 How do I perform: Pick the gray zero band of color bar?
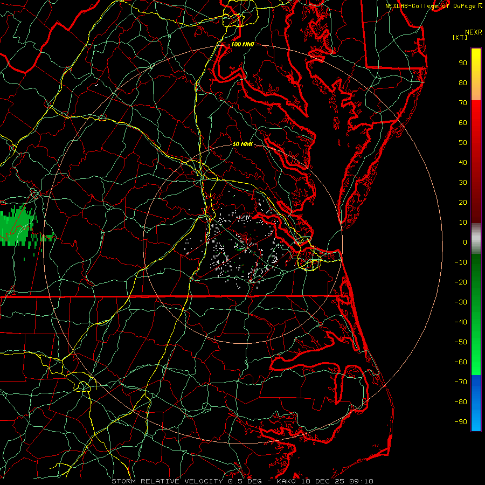tap(476, 239)
